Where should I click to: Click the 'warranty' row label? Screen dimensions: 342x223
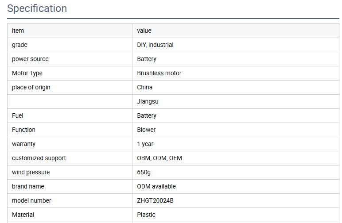coord(23,144)
